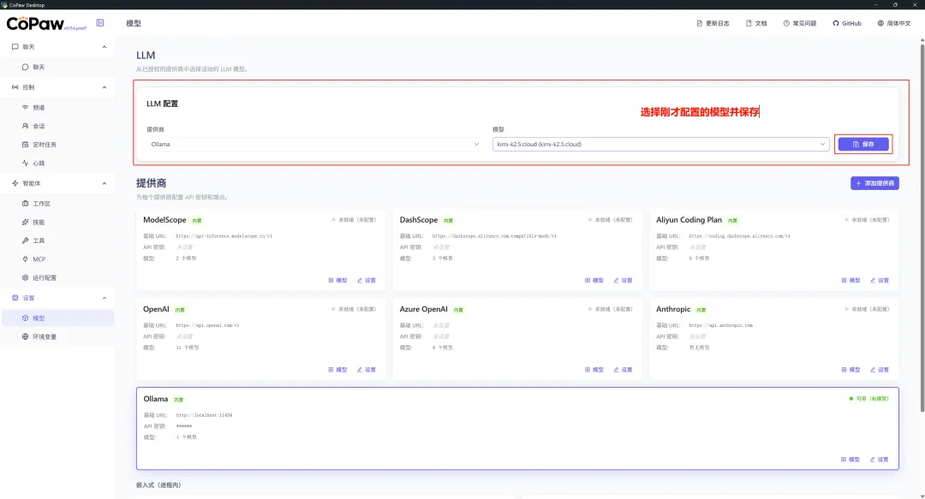
Task: Open the 工作区 workspace page
Action: 58,204
